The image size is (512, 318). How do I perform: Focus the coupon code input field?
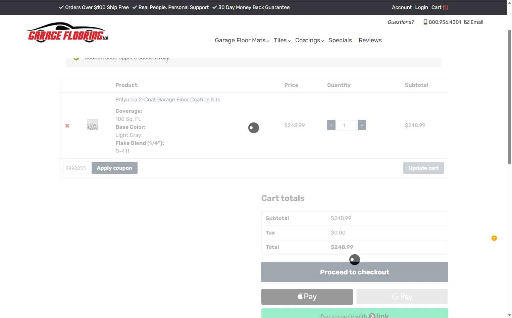(77, 168)
